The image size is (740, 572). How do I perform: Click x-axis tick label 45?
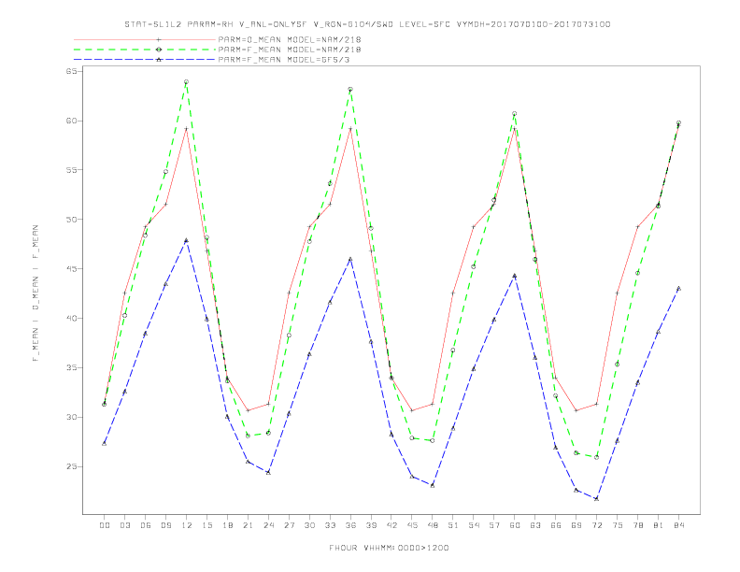pyautogui.click(x=412, y=525)
